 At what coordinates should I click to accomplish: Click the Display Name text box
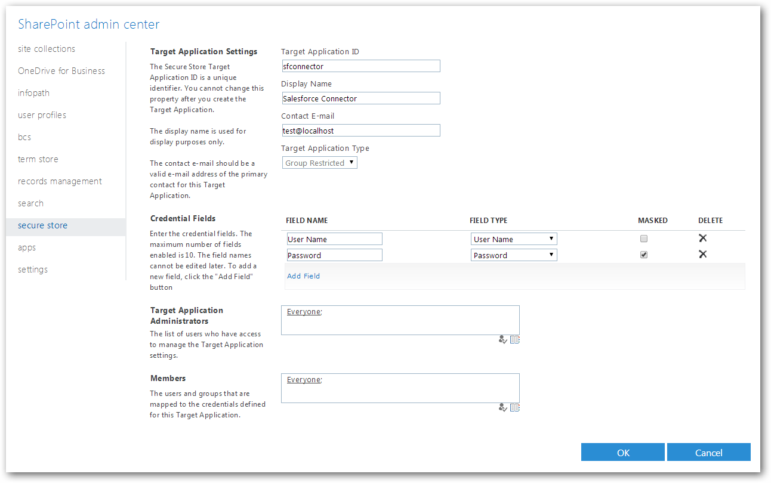(x=360, y=98)
